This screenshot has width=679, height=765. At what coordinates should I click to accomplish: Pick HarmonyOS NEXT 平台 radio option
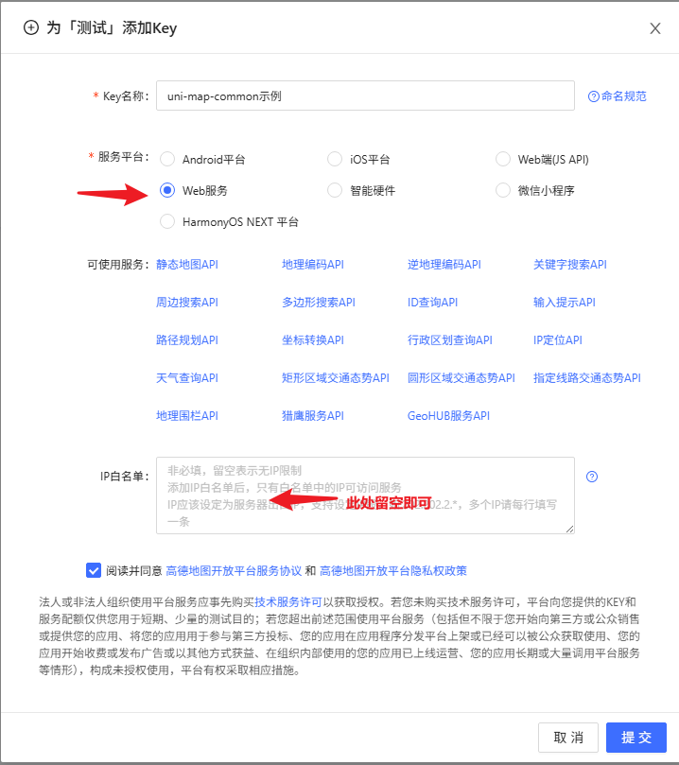coord(167,221)
